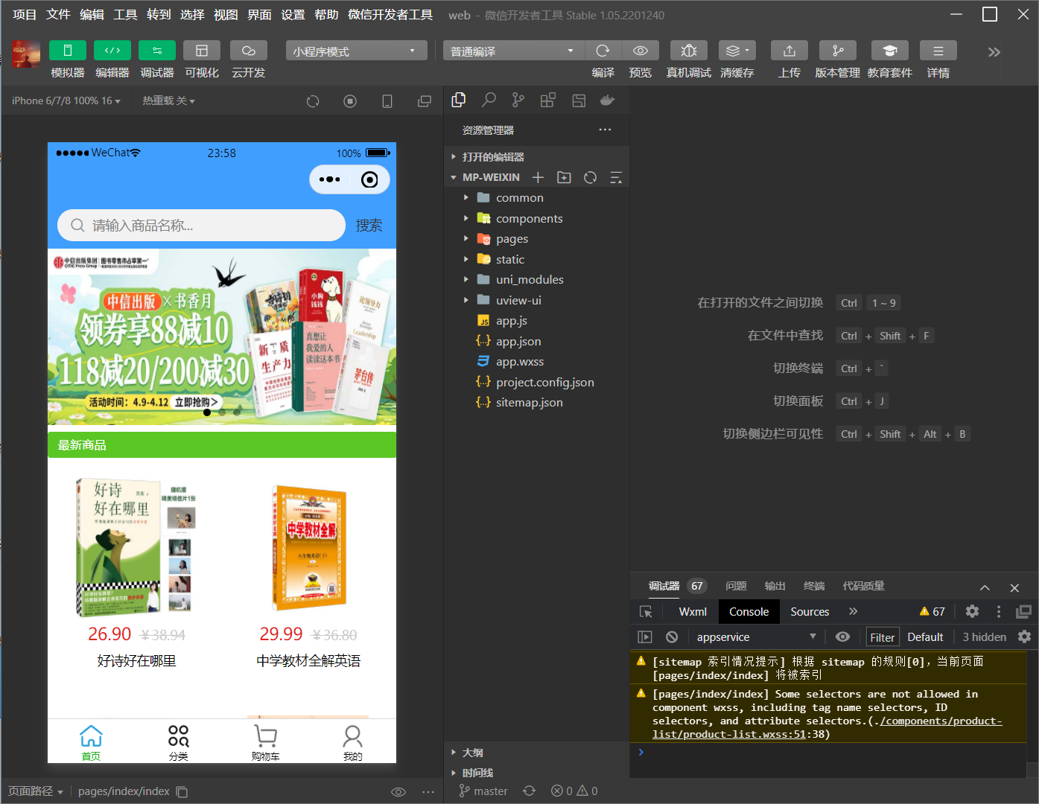Screen dimensions: 1039x804
Task: Open the appservice context dropdown
Action: pos(756,637)
